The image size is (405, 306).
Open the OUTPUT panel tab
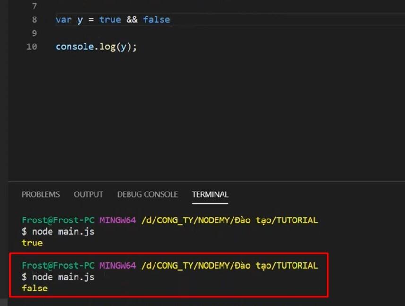point(88,194)
